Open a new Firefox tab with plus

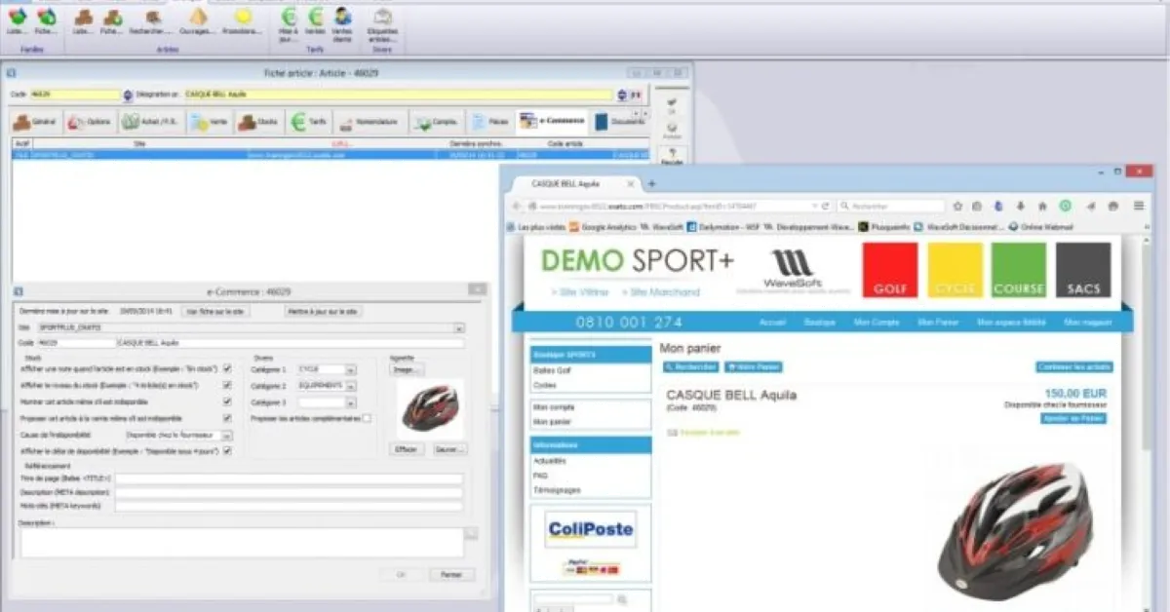click(652, 183)
